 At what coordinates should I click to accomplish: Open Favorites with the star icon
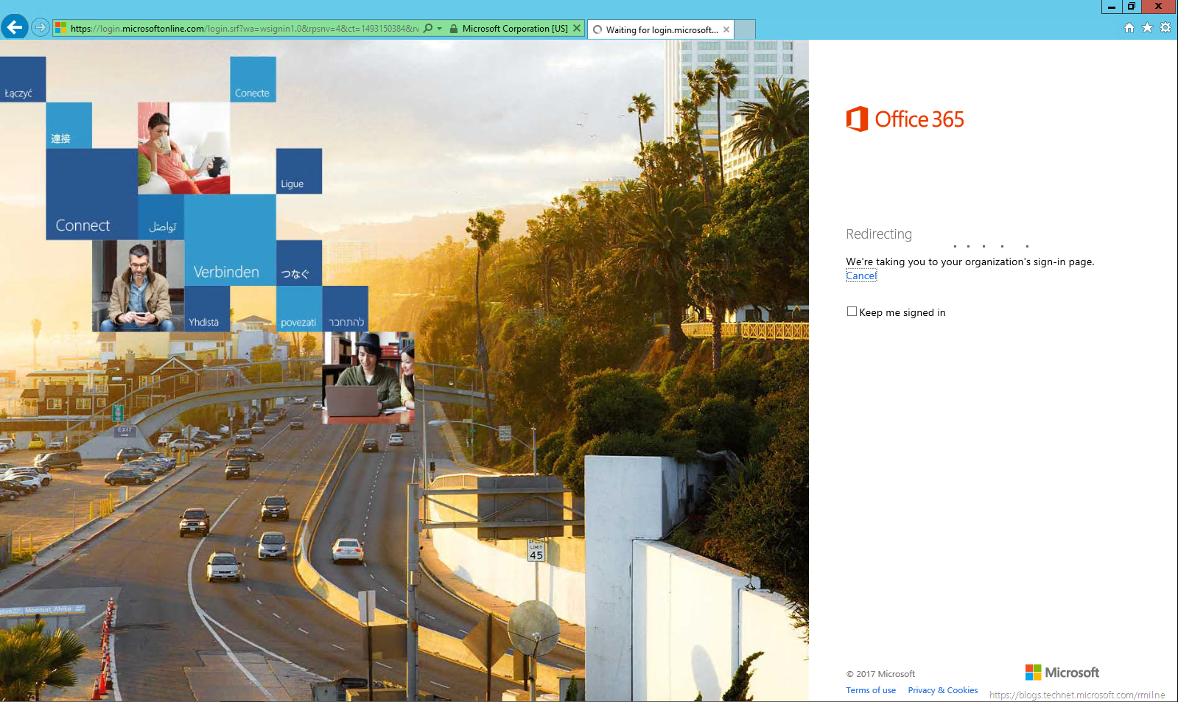point(1147,28)
